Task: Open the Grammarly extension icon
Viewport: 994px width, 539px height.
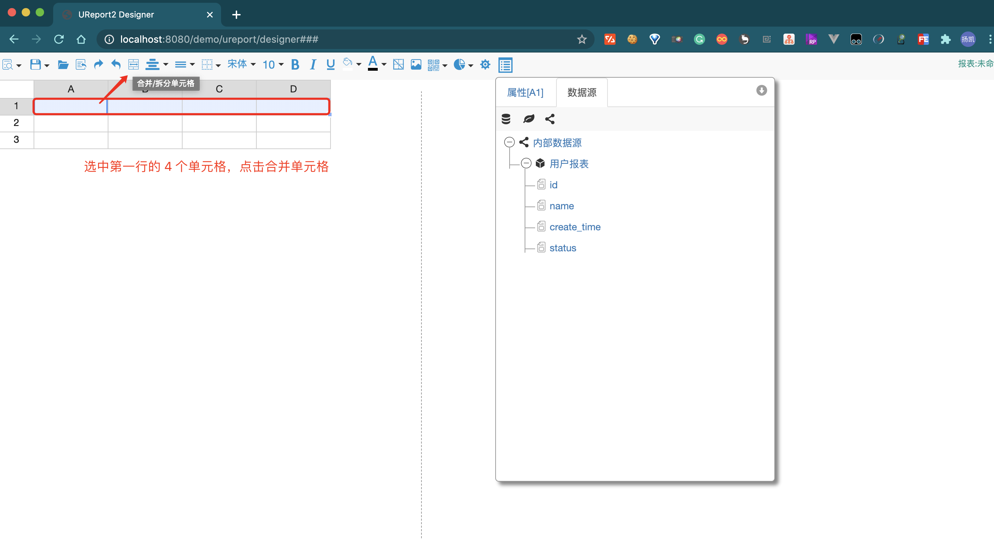Action: coord(699,39)
